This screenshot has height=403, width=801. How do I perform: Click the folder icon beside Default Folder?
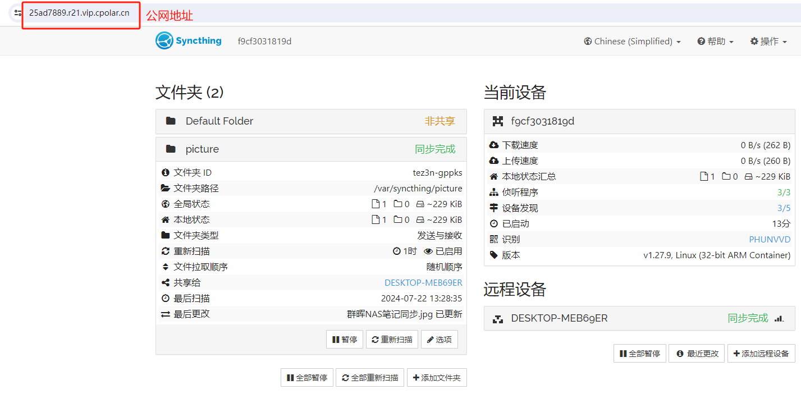tap(171, 121)
